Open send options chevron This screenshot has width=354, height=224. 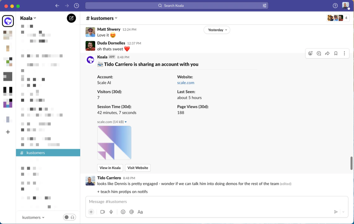[343, 212]
